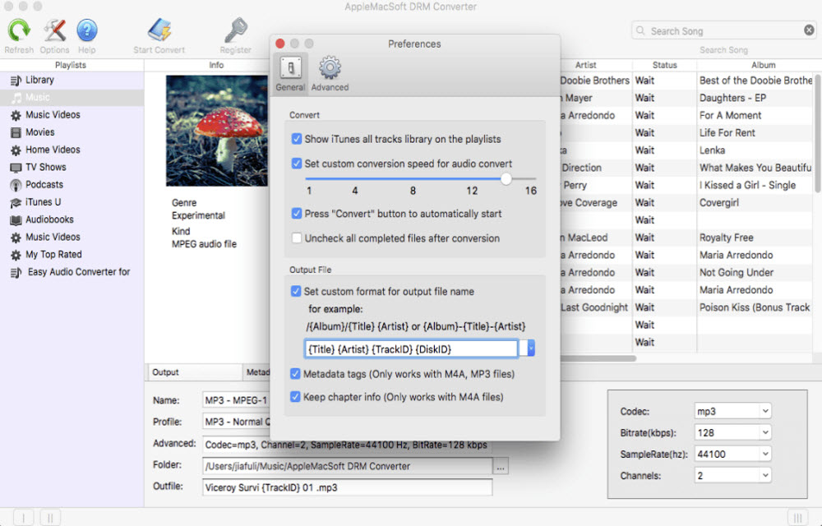822x526 pixels.
Task: Click the Audiobooks book icon
Action: [16, 220]
